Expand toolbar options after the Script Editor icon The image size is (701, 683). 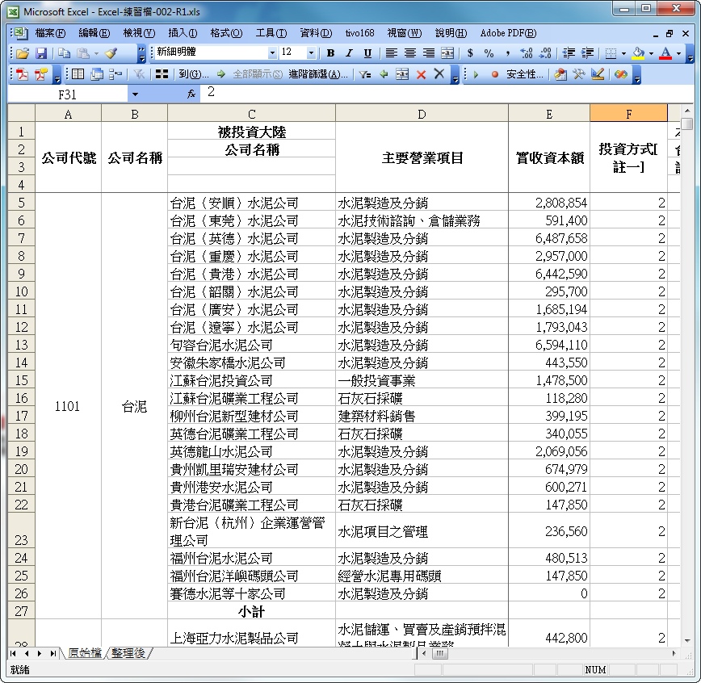coord(637,75)
